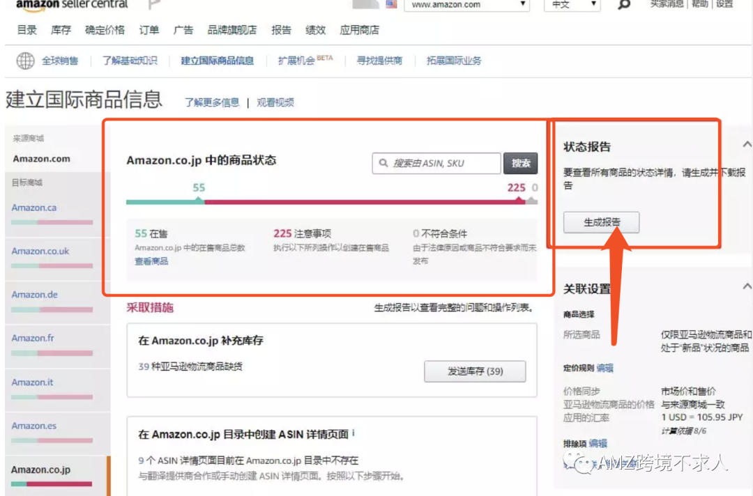Select Amazon.com source marketplace
The width and height of the screenshot is (753, 496).
click(42, 159)
